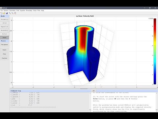Click the Export button in sidebar

click(x=5, y=50)
